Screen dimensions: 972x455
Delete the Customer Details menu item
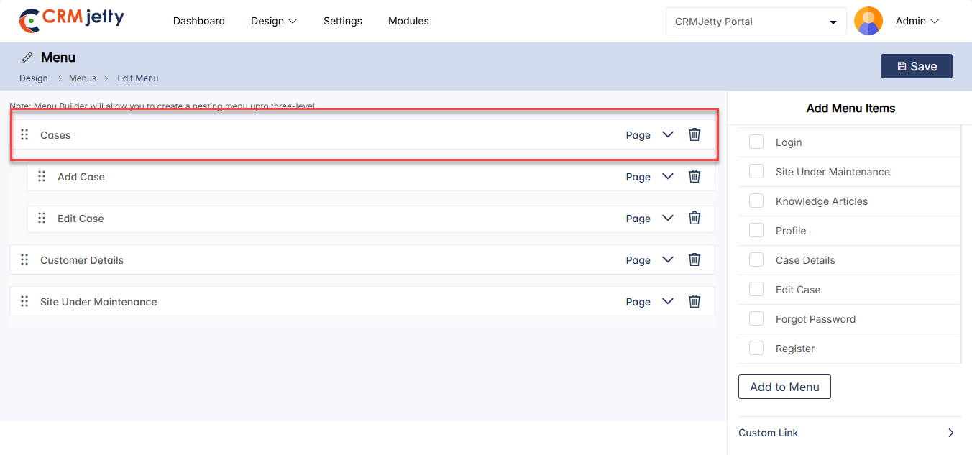694,259
